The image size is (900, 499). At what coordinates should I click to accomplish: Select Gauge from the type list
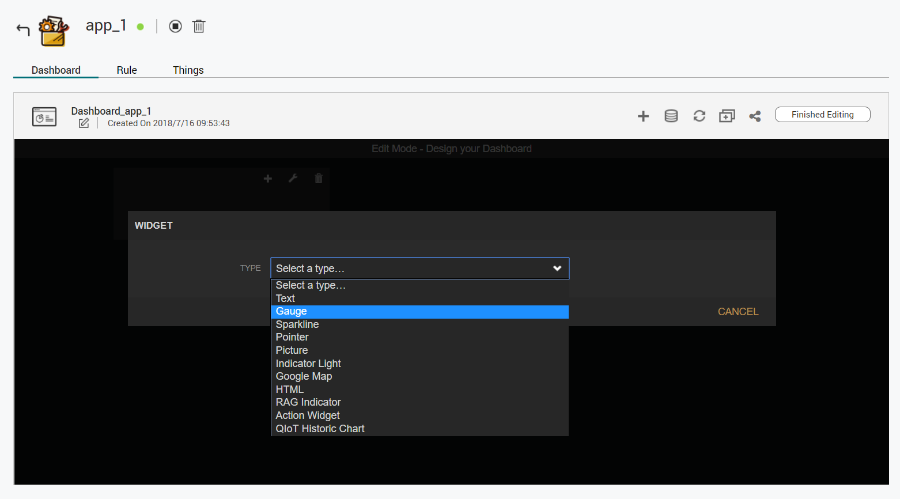[292, 312]
